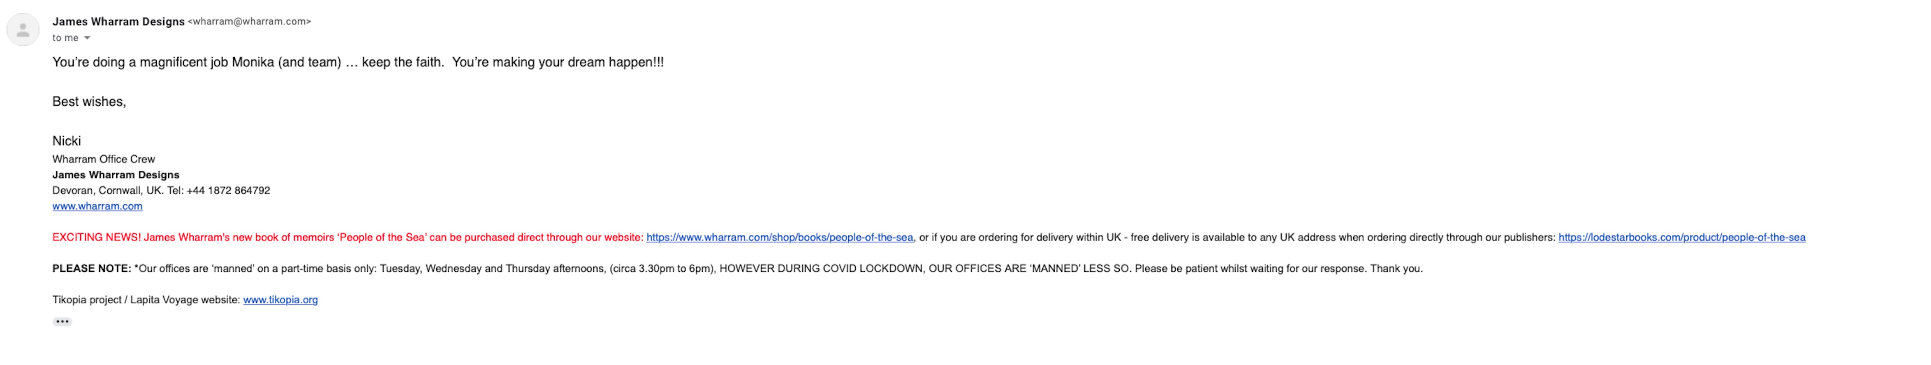Click the 'Nicki' signature name
The width and height of the screenshot is (1931, 365).
click(67, 141)
